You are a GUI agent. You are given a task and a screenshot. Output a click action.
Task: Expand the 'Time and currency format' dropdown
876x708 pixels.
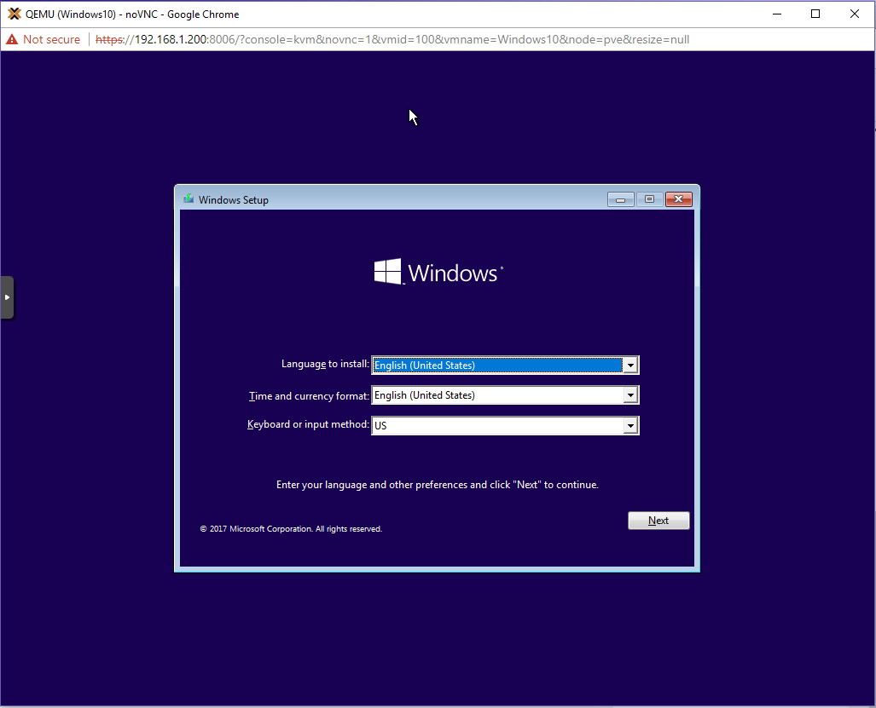[x=630, y=394]
